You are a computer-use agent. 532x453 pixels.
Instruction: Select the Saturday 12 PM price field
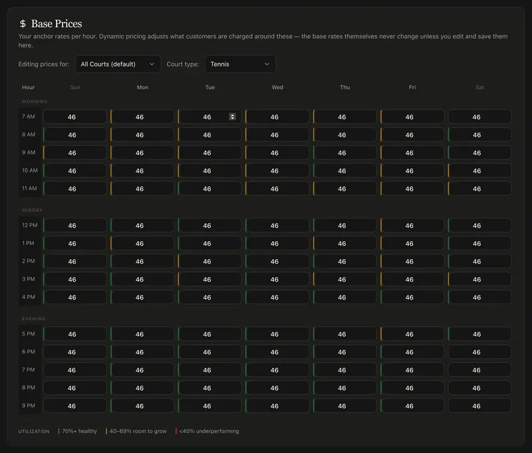tap(479, 225)
